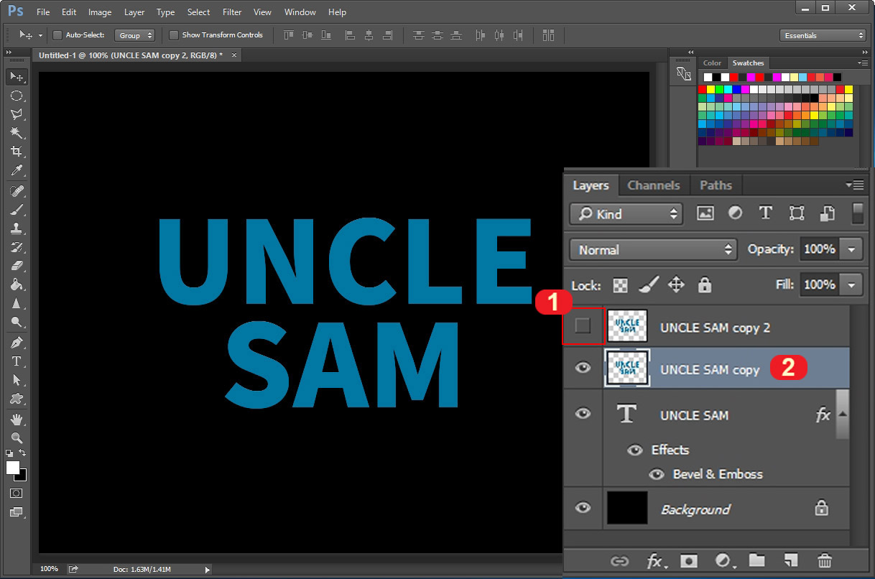
Task: Open the Opacity slider dropdown arrow
Action: pos(852,249)
